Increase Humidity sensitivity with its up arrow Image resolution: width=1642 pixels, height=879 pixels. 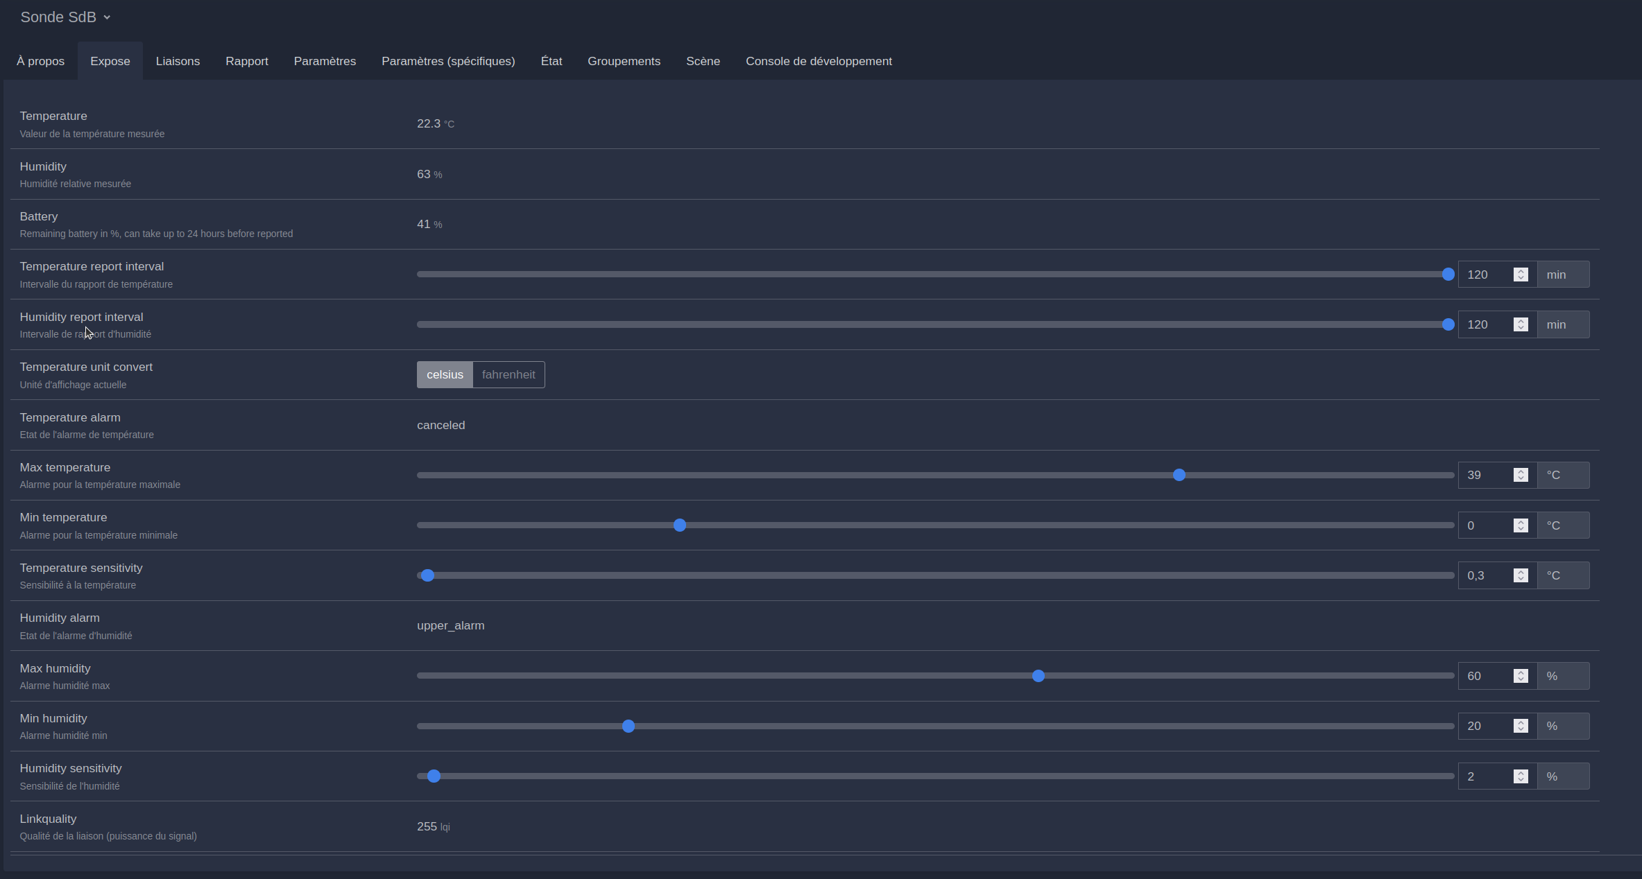1521,772
